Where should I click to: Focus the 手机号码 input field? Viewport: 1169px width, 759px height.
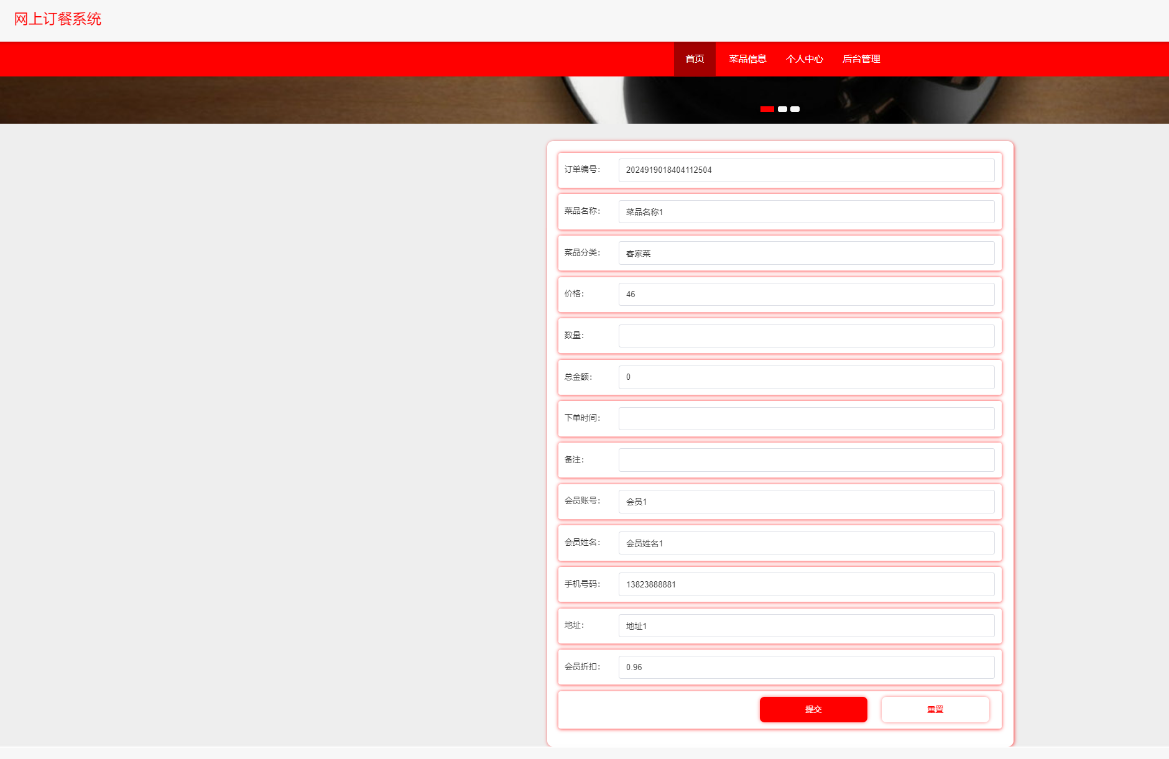click(x=806, y=584)
